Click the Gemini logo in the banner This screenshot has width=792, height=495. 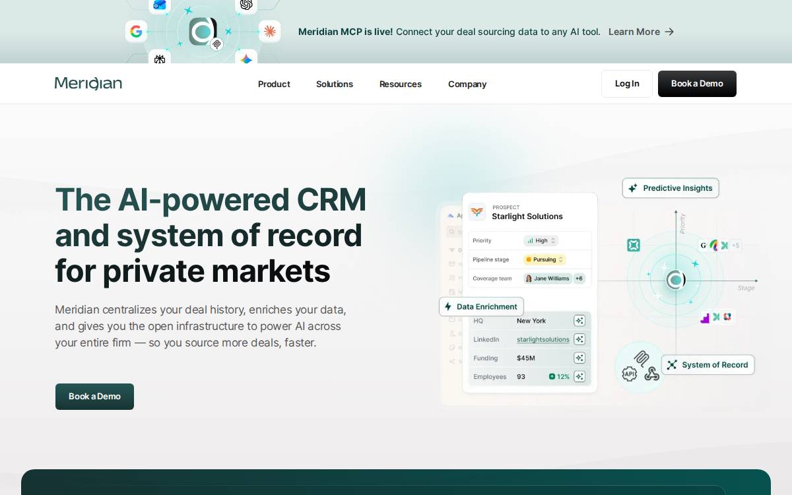click(246, 57)
